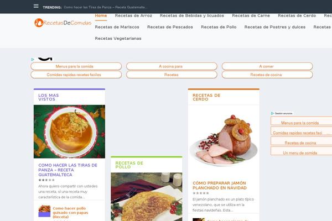Image resolution: width=332 pixels, height=221 pixels.
Task: Click the 'Menus para la comida' banner button
Action: [76, 66]
